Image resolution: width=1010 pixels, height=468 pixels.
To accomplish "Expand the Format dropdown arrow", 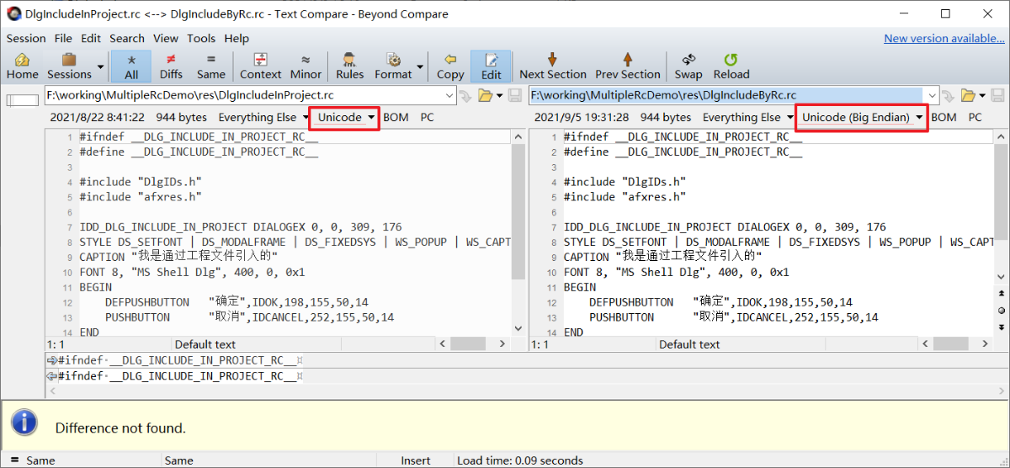I will click(420, 66).
